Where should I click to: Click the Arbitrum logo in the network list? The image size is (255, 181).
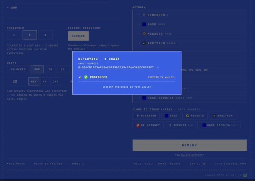pos(144,43)
